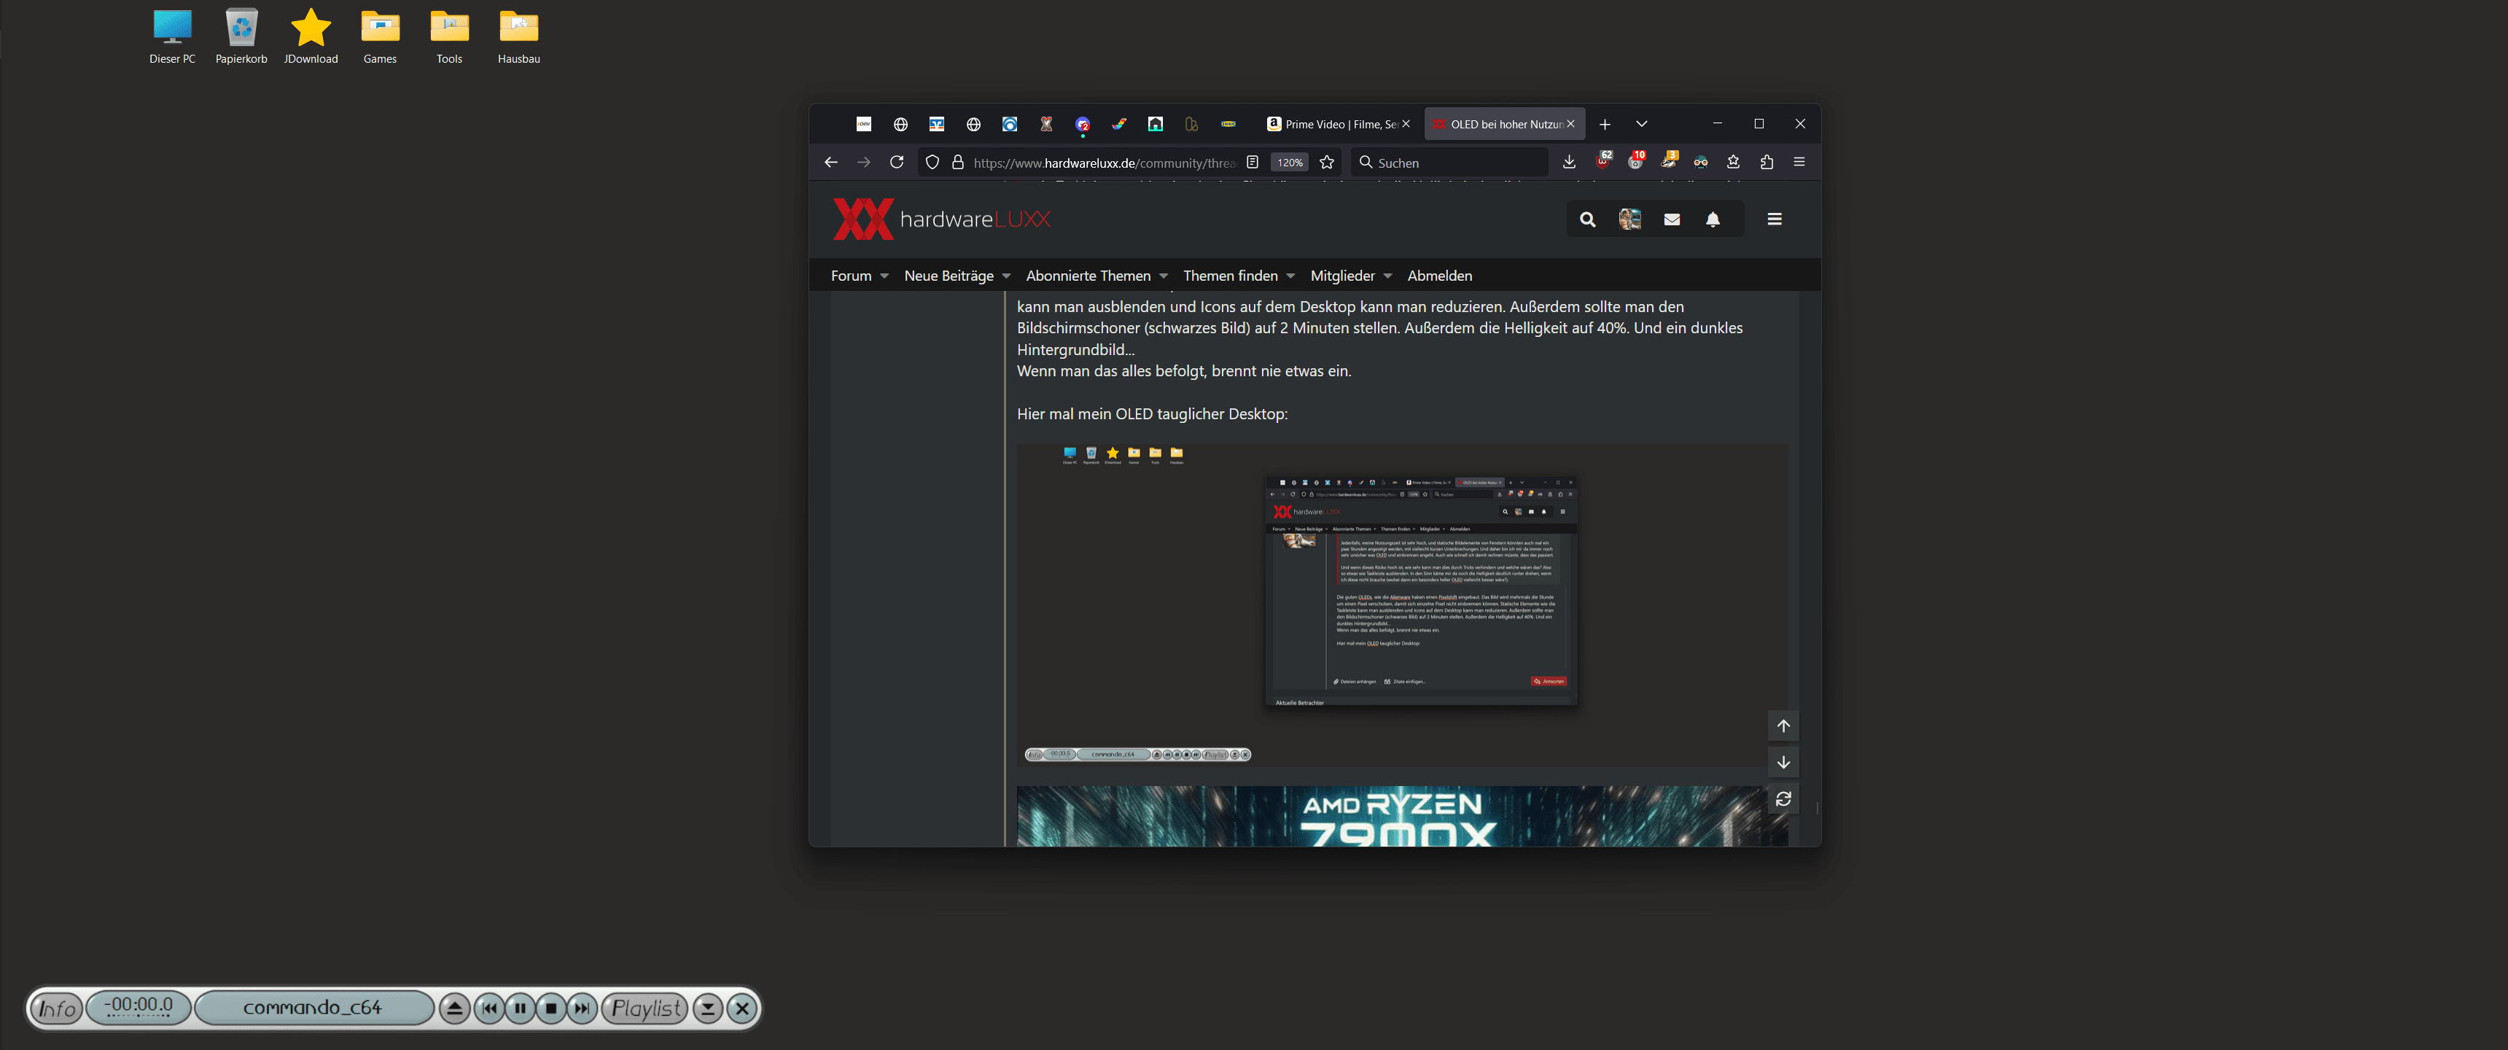
Task: Select the Hausbau folder on desktop
Action: point(519,37)
